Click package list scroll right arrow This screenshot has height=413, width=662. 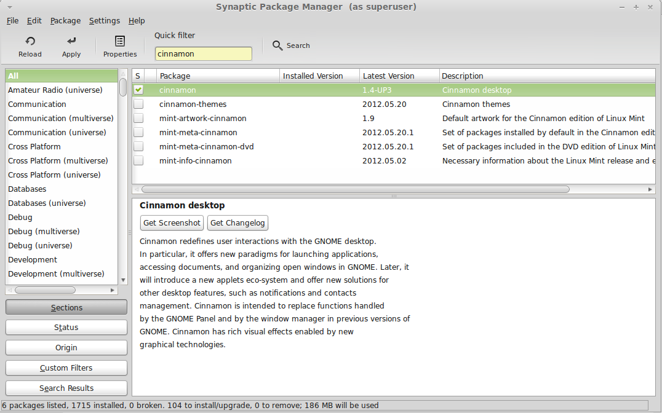tap(650, 189)
